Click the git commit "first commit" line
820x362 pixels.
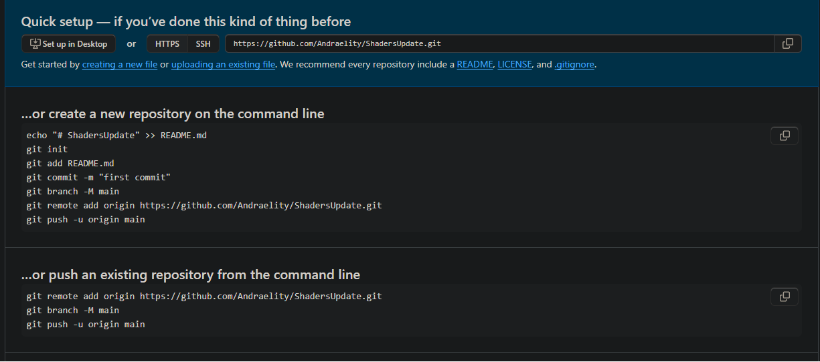[x=98, y=177]
